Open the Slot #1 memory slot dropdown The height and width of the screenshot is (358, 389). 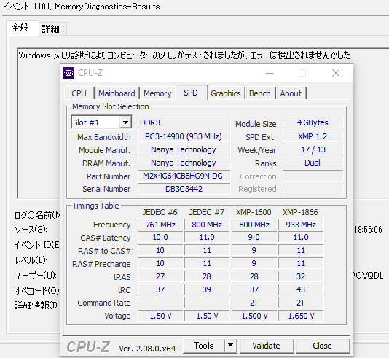pos(101,122)
